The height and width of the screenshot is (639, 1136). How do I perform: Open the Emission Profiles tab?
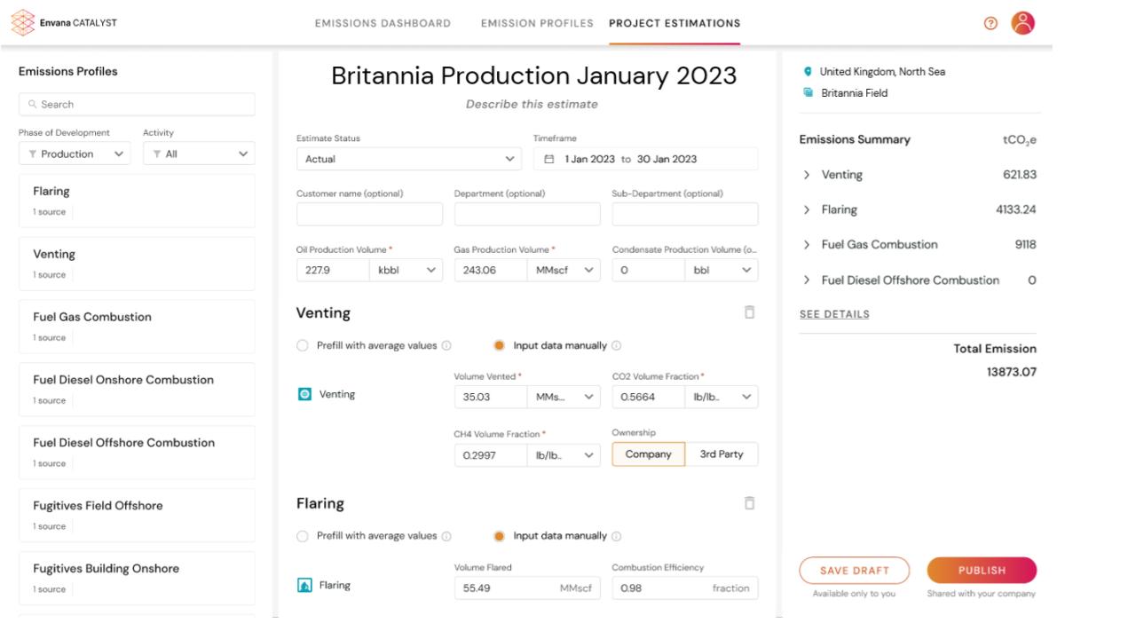click(537, 24)
